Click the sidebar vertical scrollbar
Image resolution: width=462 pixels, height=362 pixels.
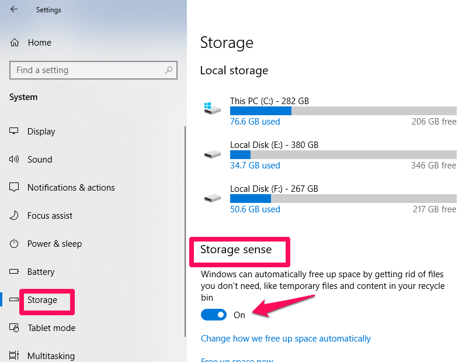click(185, 234)
